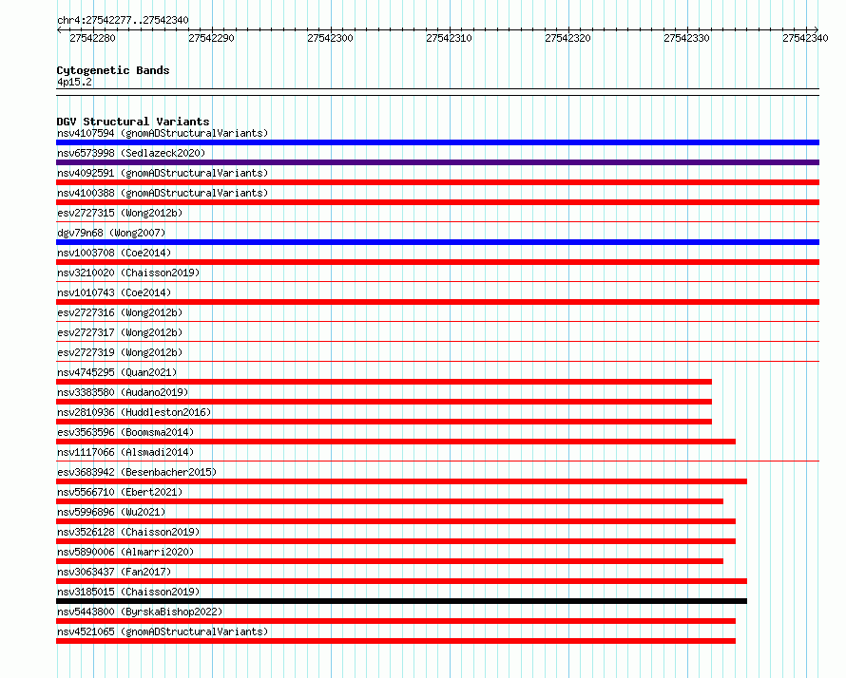The width and height of the screenshot is (846, 678).
Task: Open nsv5566710 (Ebert2021) label
Action: [x=120, y=492]
